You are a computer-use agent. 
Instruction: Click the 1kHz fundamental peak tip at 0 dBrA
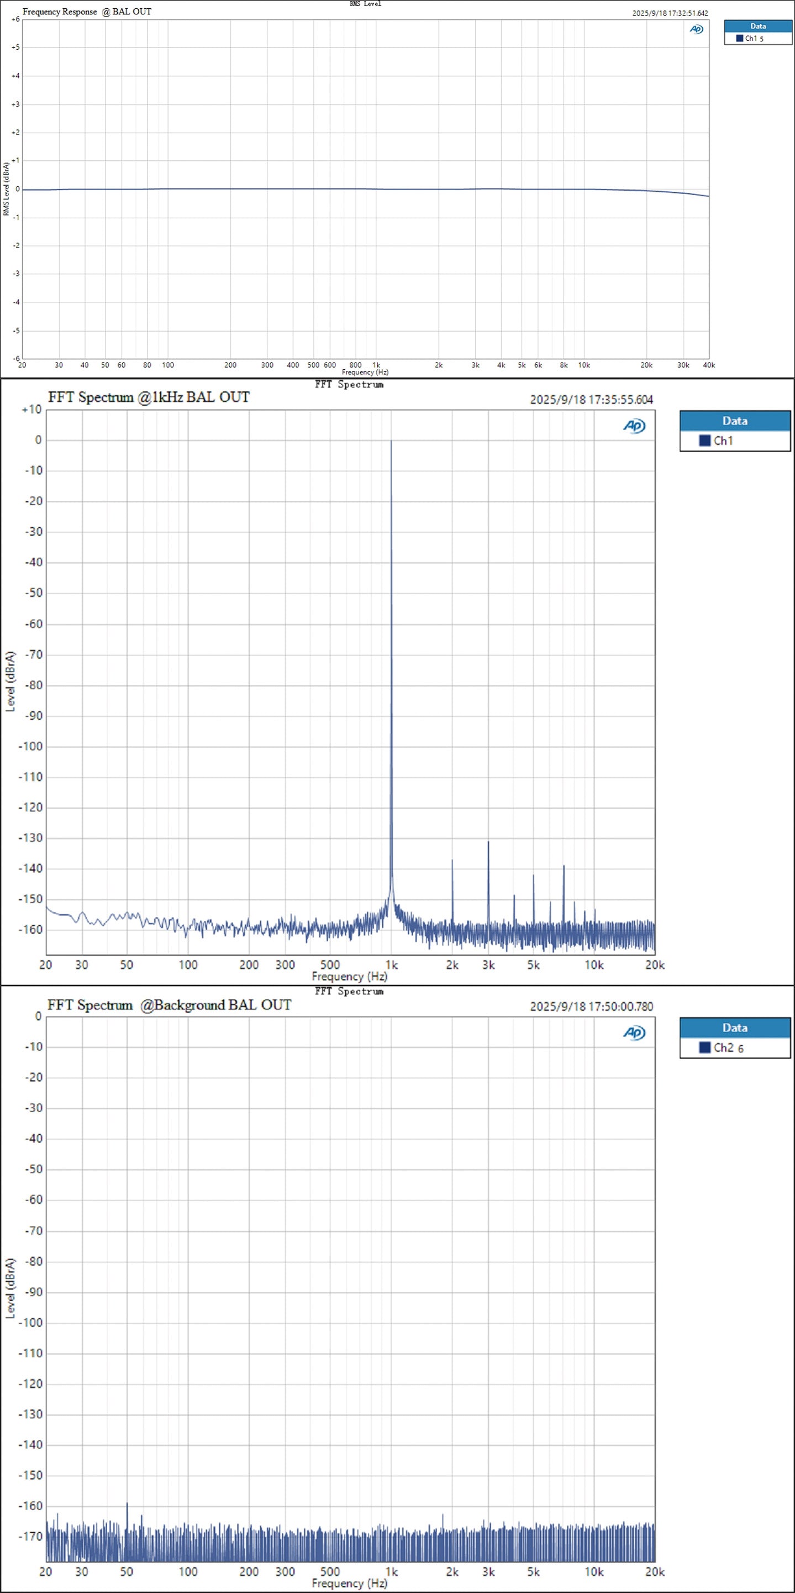tap(391, 442)
